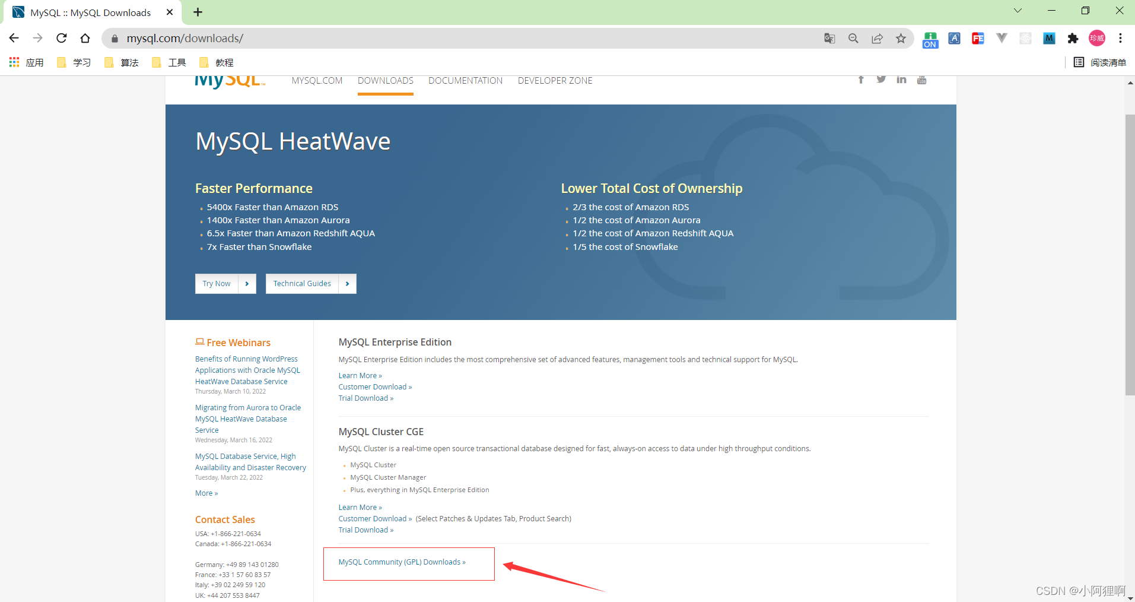Select the Faster Performance heading
The width and height of the screenshot is (1135, 602).
254,188
